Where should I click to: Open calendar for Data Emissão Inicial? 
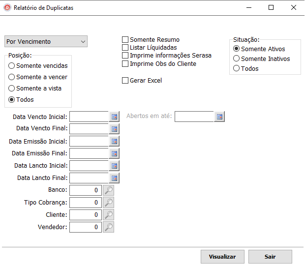[114, 141]
